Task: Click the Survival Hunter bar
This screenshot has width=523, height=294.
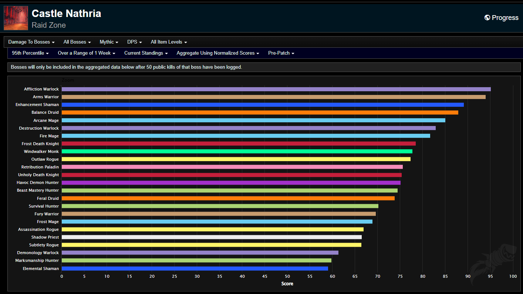Action: point(220,206)
